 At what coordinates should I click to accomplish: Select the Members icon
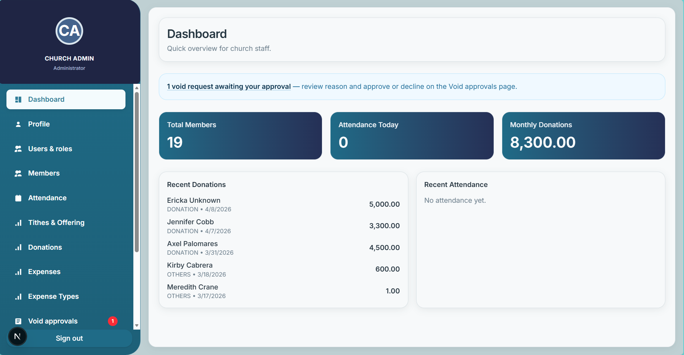(18, 173)
